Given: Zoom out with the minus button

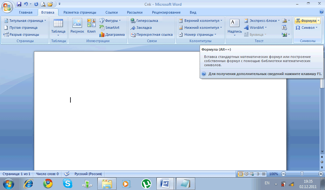Looking at the screenshot, I should [x=283, y=174].
